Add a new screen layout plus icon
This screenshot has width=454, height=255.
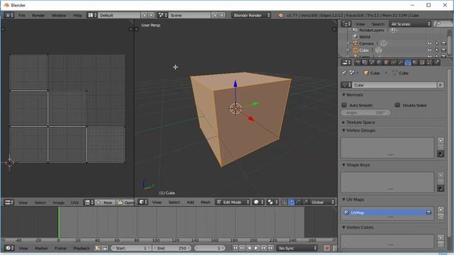[x=144, y=15]
